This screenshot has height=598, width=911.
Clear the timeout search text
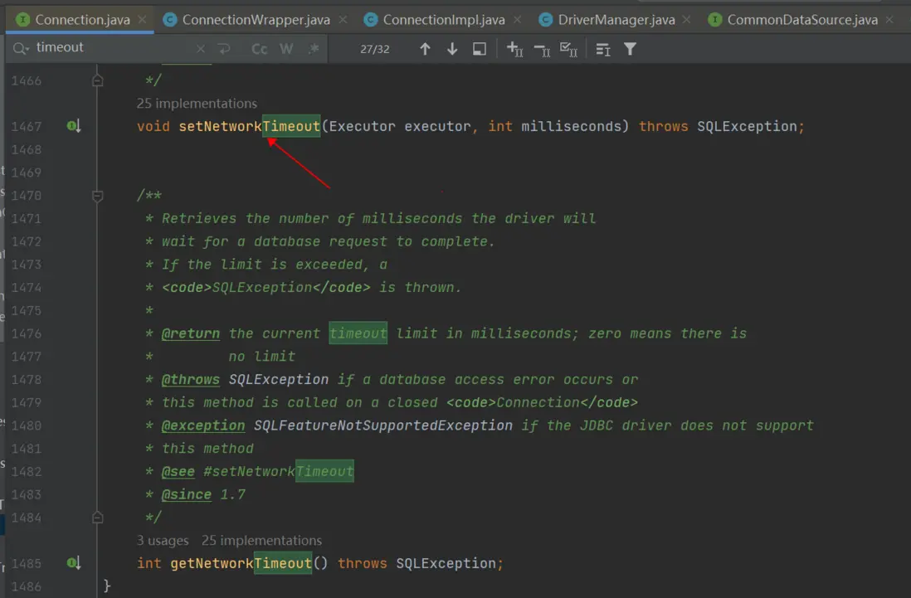pyautogui.click(x=201, y=50)
